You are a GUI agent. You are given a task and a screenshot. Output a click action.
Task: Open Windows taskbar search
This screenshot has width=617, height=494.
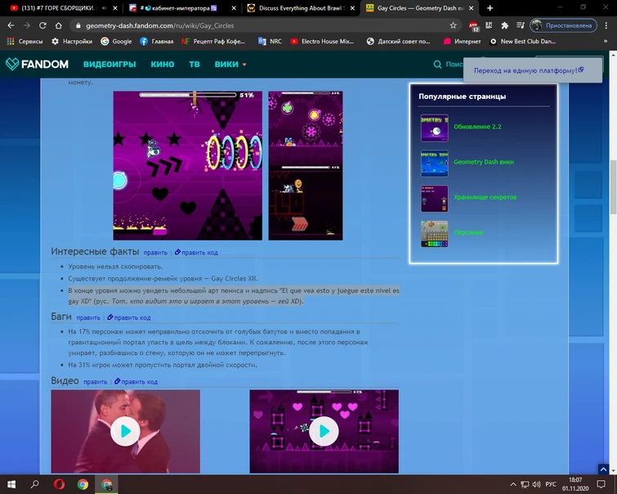34,484
